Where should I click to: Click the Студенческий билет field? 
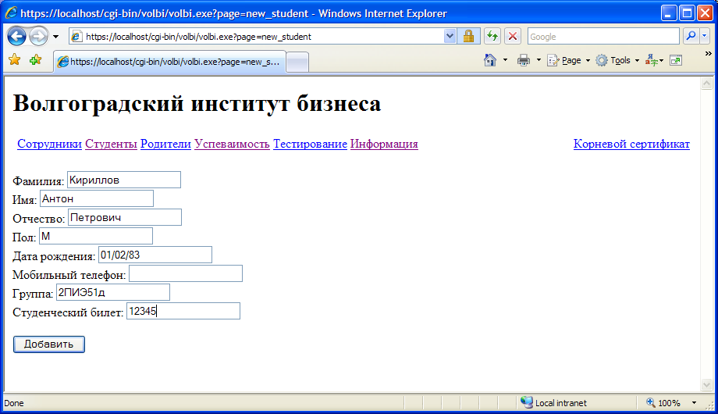tap(183, 312)
